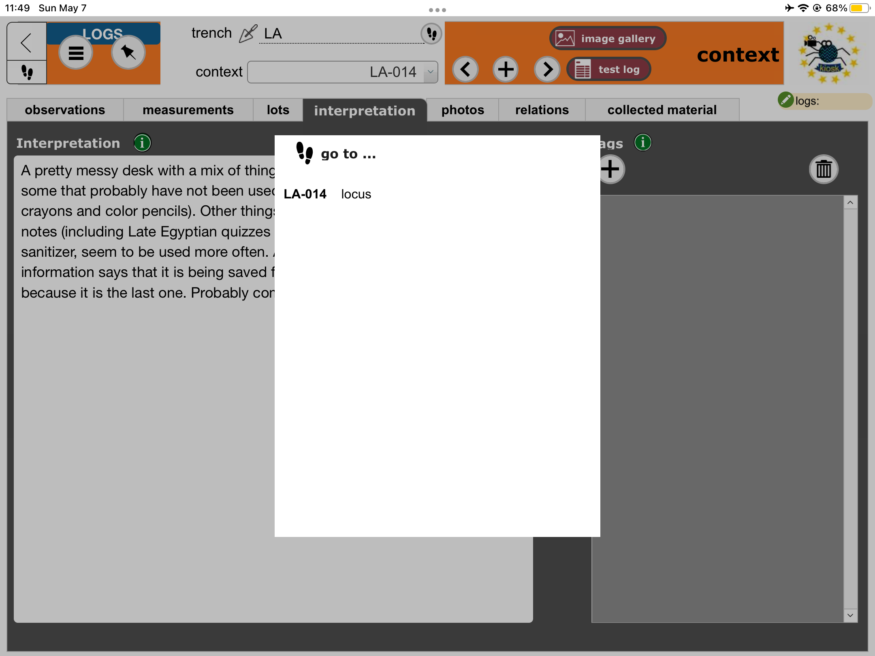Viewport: 875px width, 656px height.
Task: Edit the logs field via the pencil icon
Action: pyautogui.click(x=786, y=101)
